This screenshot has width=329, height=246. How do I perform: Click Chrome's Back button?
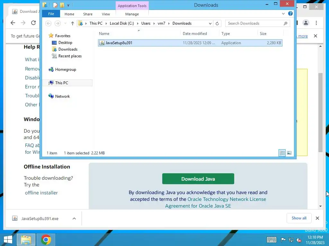(13, 23)
